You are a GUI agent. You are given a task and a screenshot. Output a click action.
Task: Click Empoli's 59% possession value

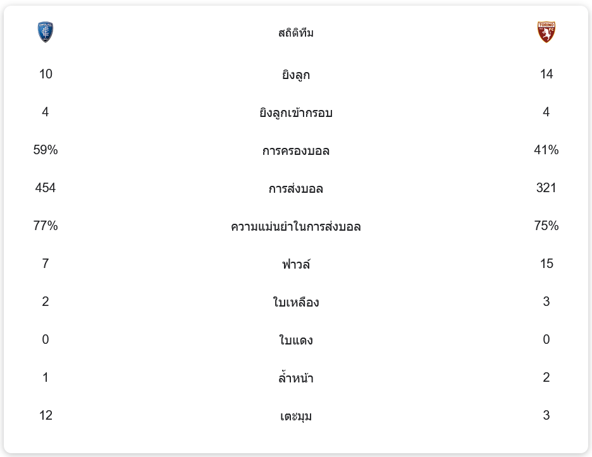(46, 150)
